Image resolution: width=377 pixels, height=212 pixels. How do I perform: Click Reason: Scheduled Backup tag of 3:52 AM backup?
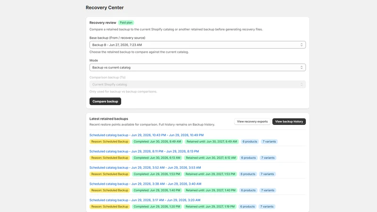(x=110, y=174)
